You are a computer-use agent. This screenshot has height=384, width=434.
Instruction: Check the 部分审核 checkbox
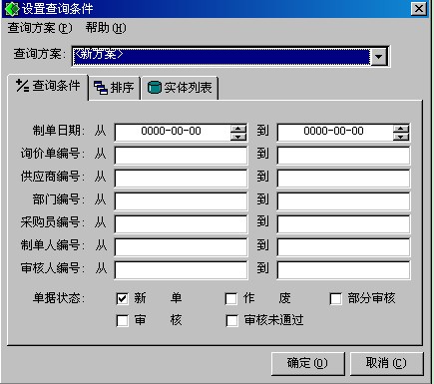coord(335,298)
